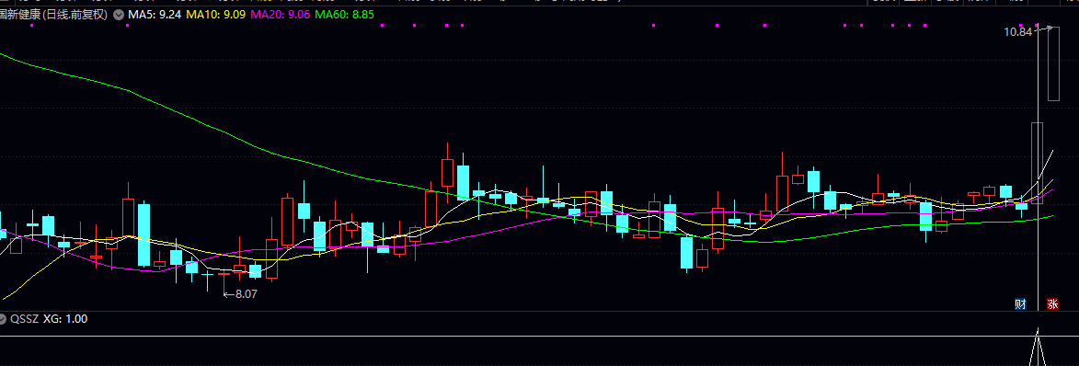Screen dimensions: 1079x366
Task: Click the QSSZ signal spike in the sub-chart
Action: point(1039,348)
